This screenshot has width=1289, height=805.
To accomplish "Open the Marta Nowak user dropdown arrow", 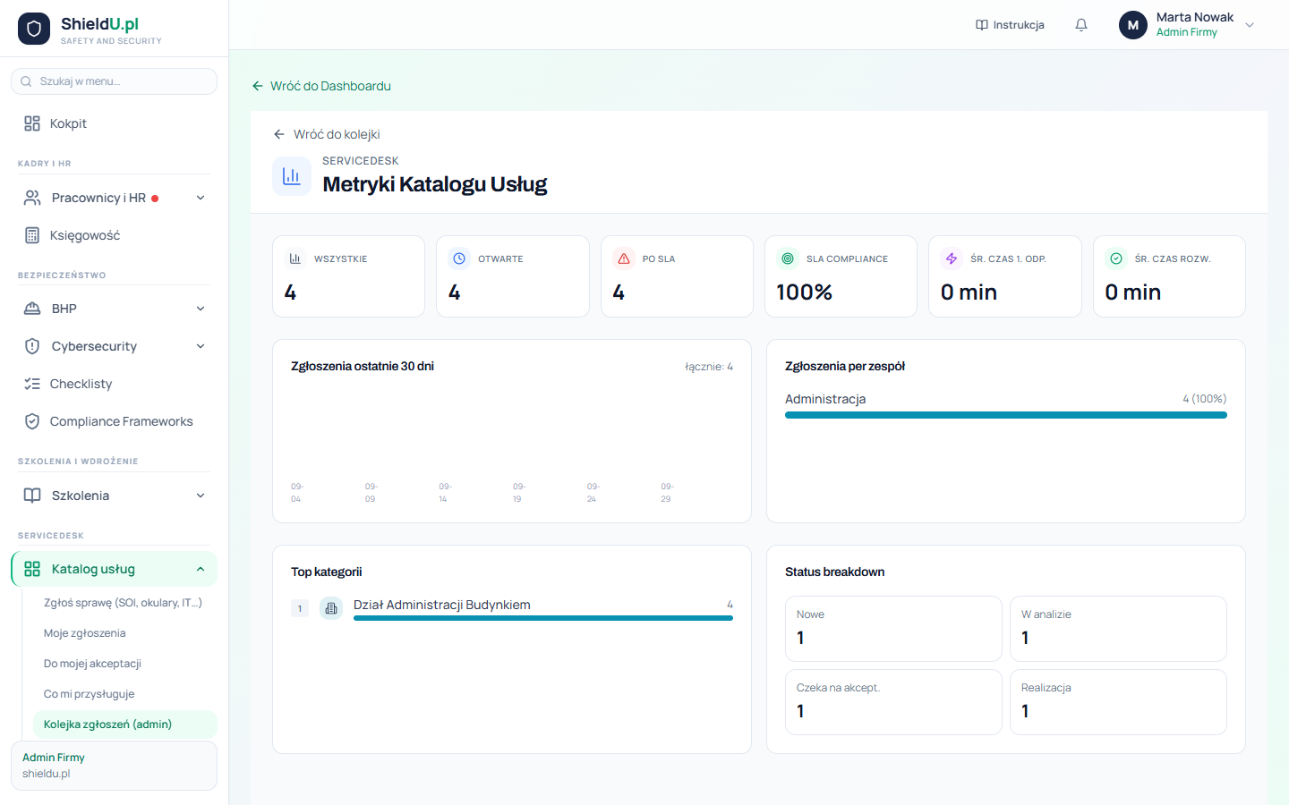I will (1250, 25).
